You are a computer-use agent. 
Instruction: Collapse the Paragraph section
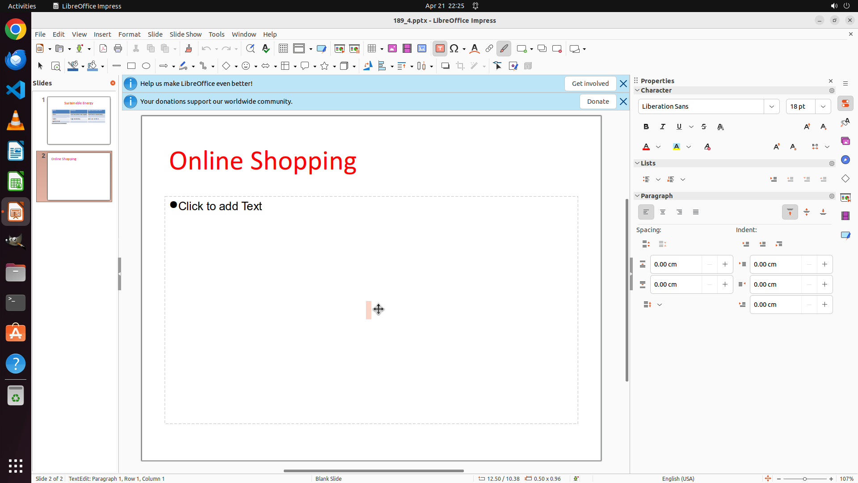[x=638, y=196]
